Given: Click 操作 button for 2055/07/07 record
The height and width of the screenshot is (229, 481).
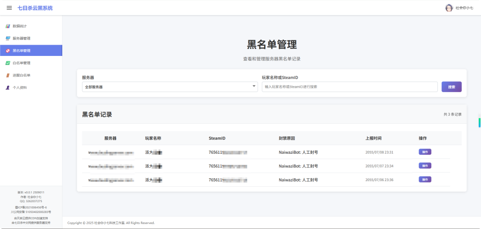Looking at the screenshot, I should 425,166.
